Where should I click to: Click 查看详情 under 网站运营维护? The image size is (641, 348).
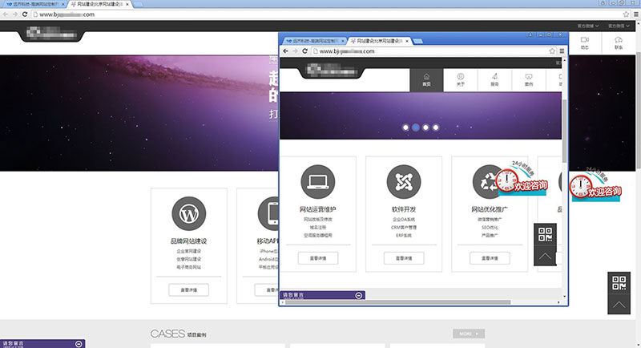317,258
